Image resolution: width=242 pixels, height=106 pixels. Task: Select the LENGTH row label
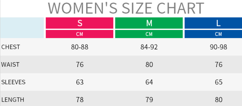(x=13, y=100)
